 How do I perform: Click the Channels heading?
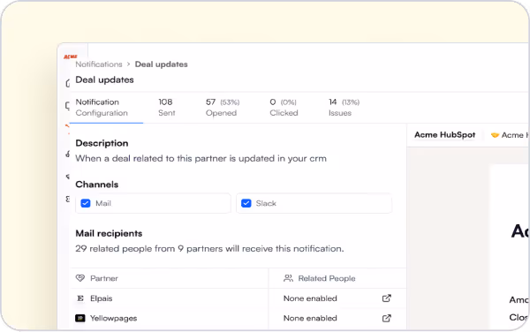tap(96, 185)
